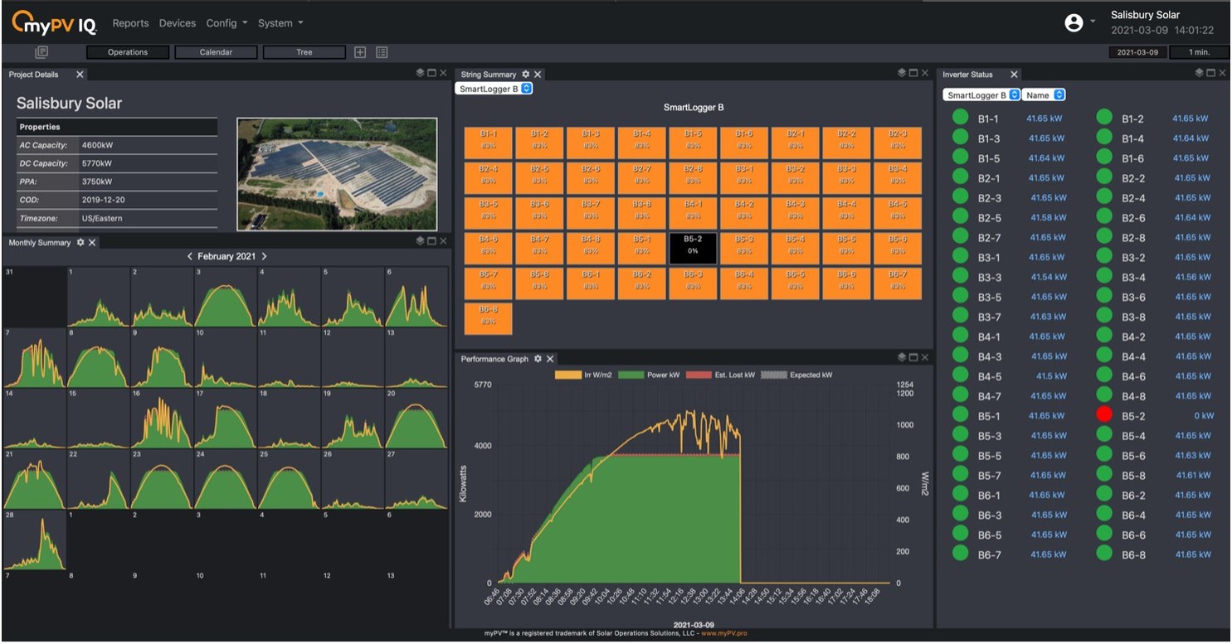Click layers icon in Performance Graph panel header

coord(902,357)
